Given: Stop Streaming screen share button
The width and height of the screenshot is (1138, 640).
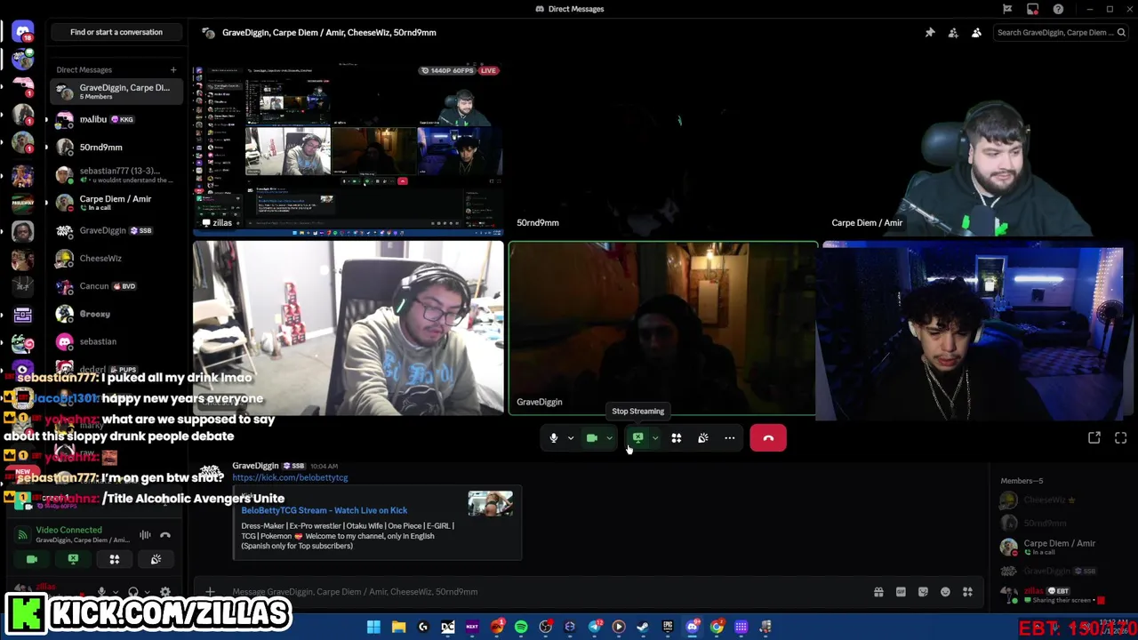Looking at the screenshot, I should click(x=637, y=438).
